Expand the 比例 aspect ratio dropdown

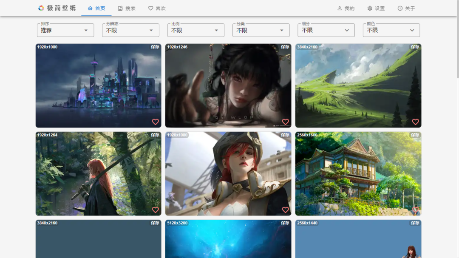click(196, 30)
